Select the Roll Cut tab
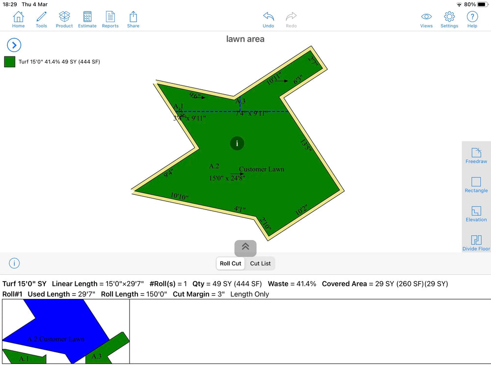This screenshot has height=368, width=491. [230, 263]
